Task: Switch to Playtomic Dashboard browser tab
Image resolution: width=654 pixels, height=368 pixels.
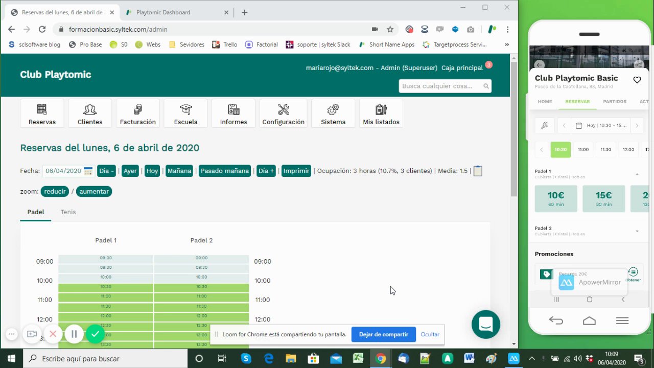Action: (x=177, y=12)
